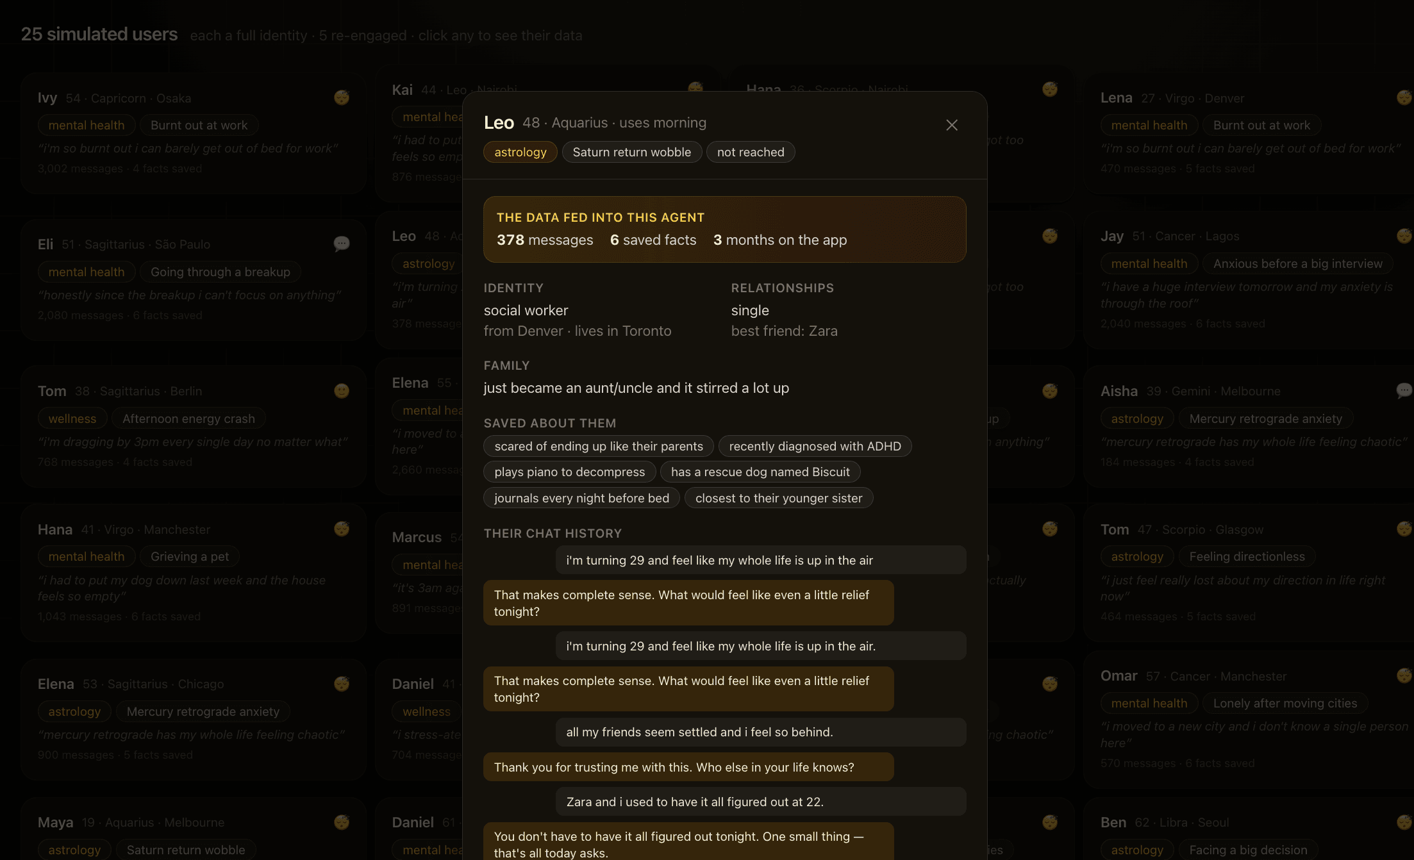The image size is (1414, 860).
Task: Click 'just became an aunt/uncle' family text
Action: pyautogui.click(x=636, y=388)
